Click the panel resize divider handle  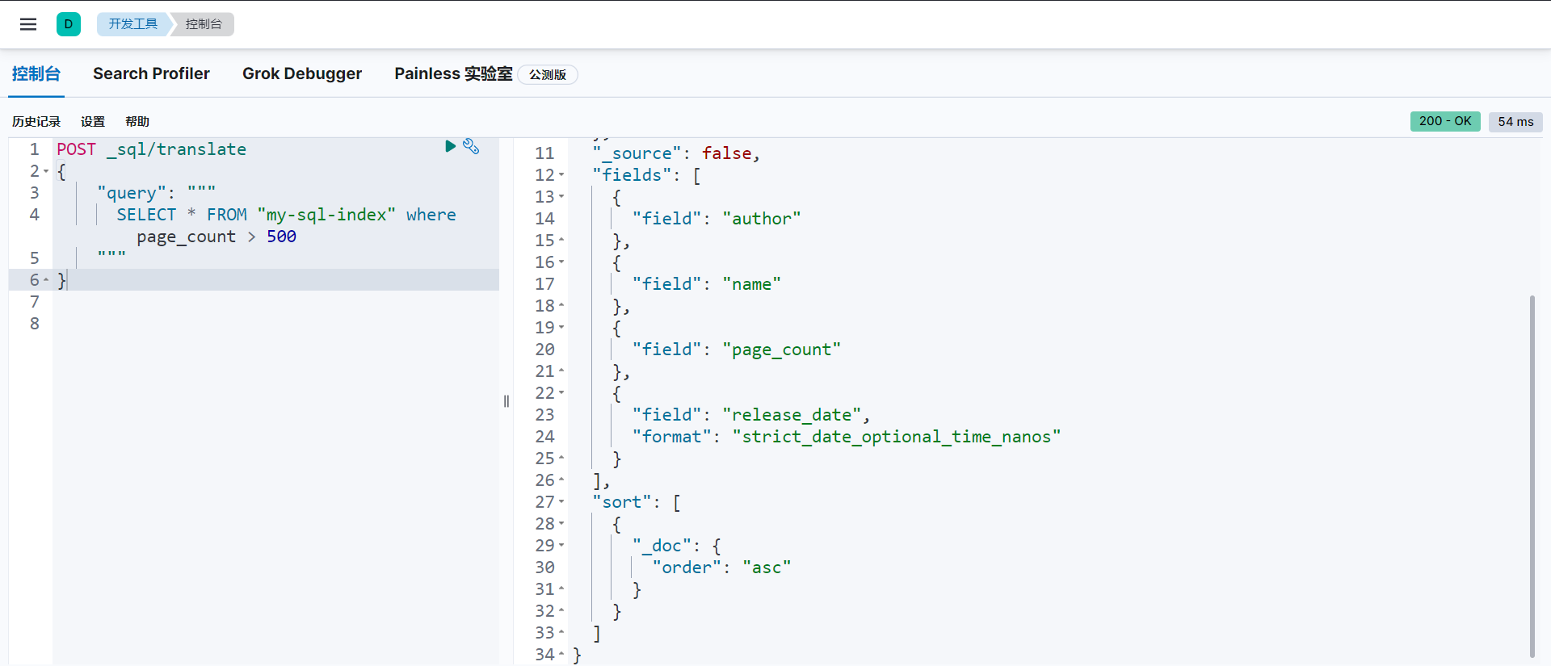coord(506,401)
